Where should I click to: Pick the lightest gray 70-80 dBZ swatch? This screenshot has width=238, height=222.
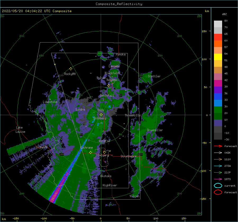click(x=218, y=24)
